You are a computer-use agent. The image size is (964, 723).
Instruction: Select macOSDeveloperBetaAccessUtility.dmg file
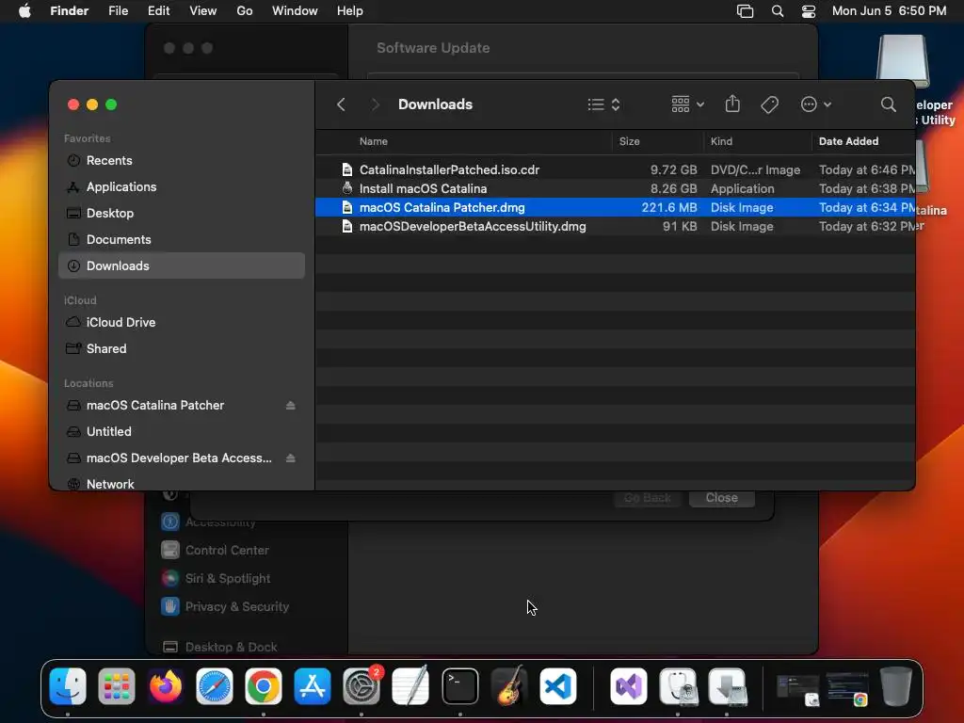(615, 226)
